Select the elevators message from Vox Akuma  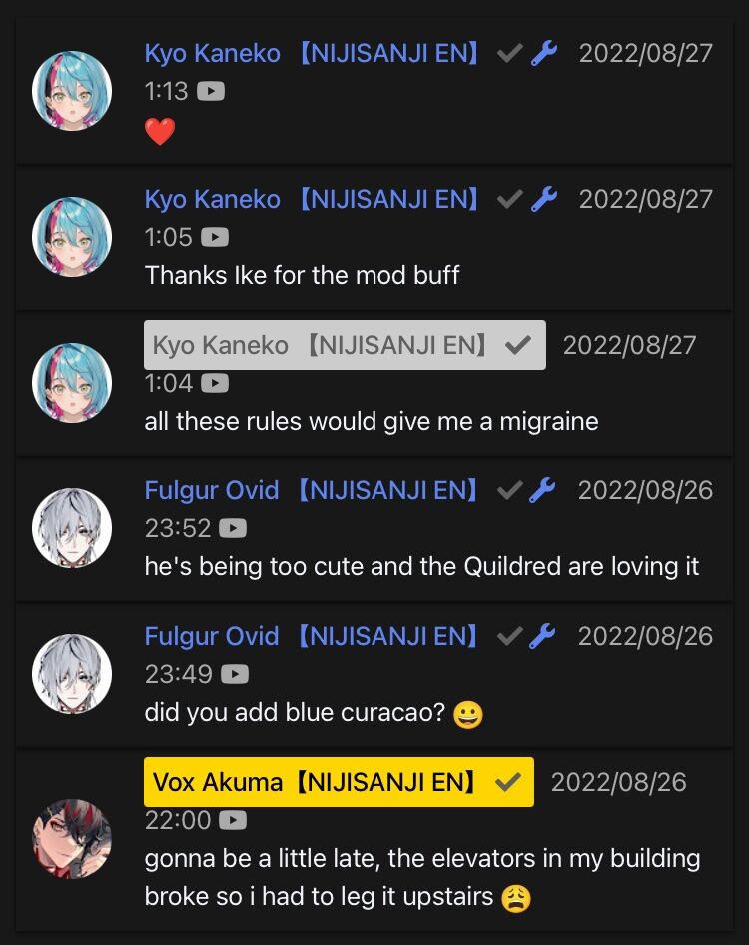click(x=422, y=877)
